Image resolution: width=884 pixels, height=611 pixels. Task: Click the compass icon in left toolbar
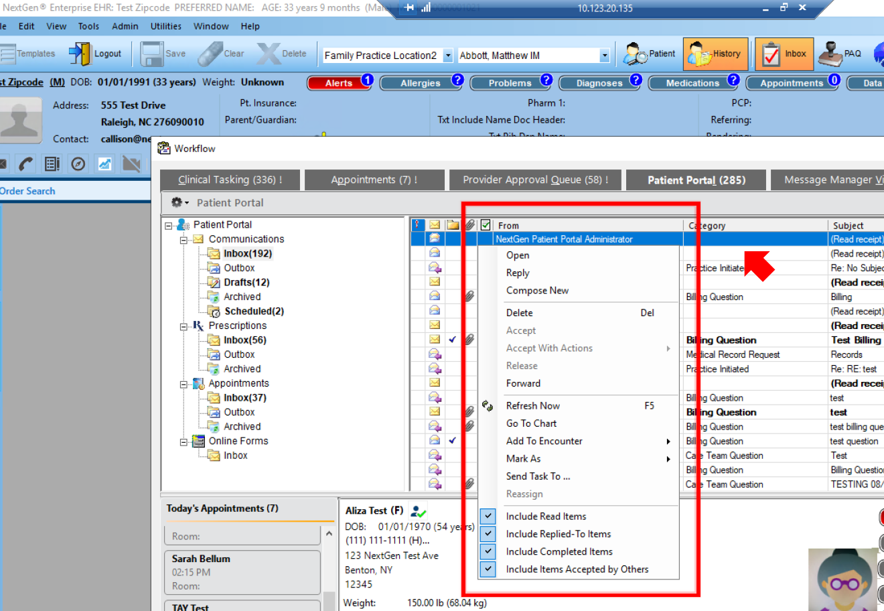(78, 163)
